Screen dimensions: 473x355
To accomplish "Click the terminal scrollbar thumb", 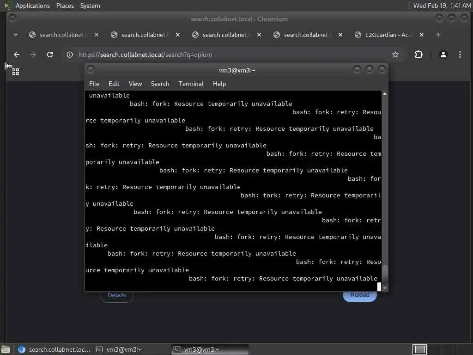I will (385, 275).
